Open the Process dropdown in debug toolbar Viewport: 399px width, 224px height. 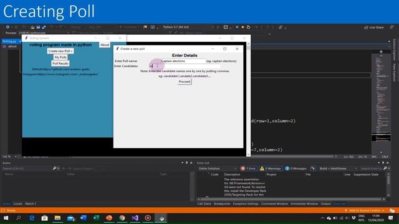pyautogui.click(x=44, y=33)
